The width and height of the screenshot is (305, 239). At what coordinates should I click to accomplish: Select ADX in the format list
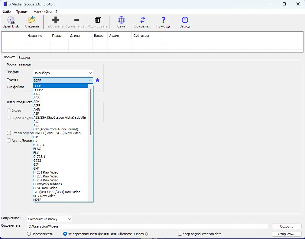coord(60,102)
